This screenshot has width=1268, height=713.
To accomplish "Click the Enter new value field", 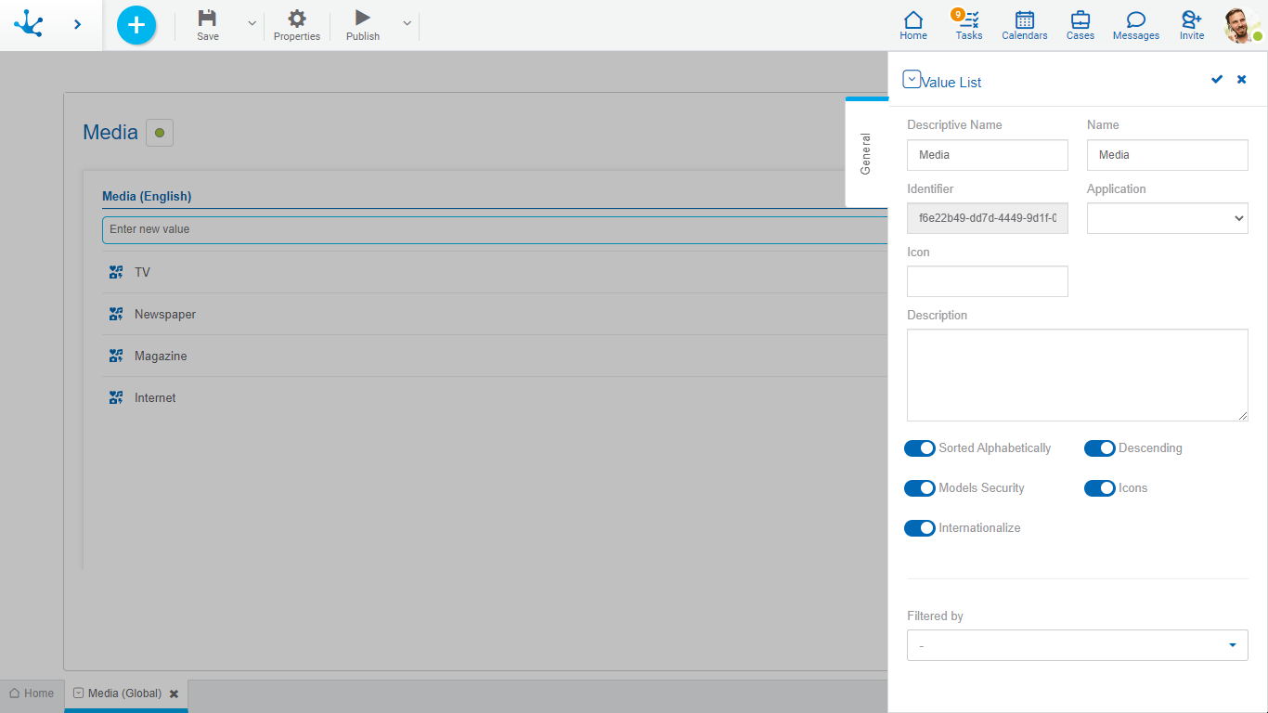I will click(492, 229).
